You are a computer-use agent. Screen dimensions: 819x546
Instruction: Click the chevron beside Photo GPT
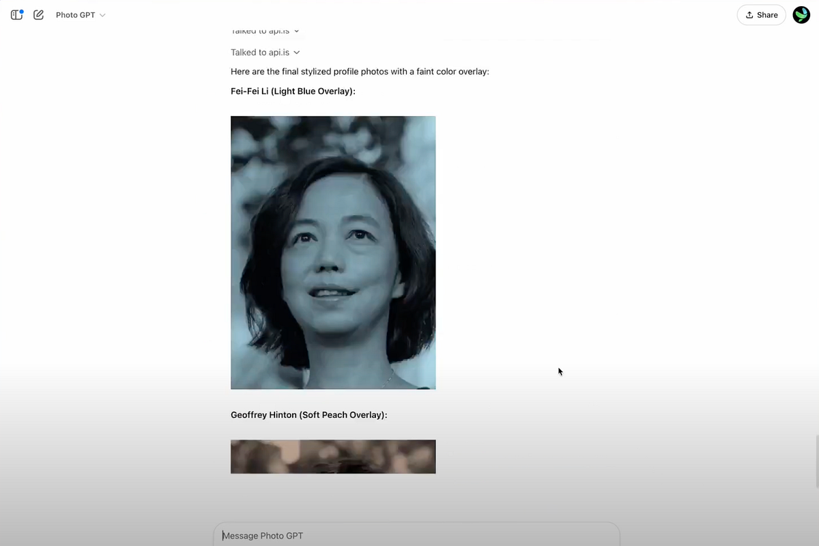[x=102, y=15]
